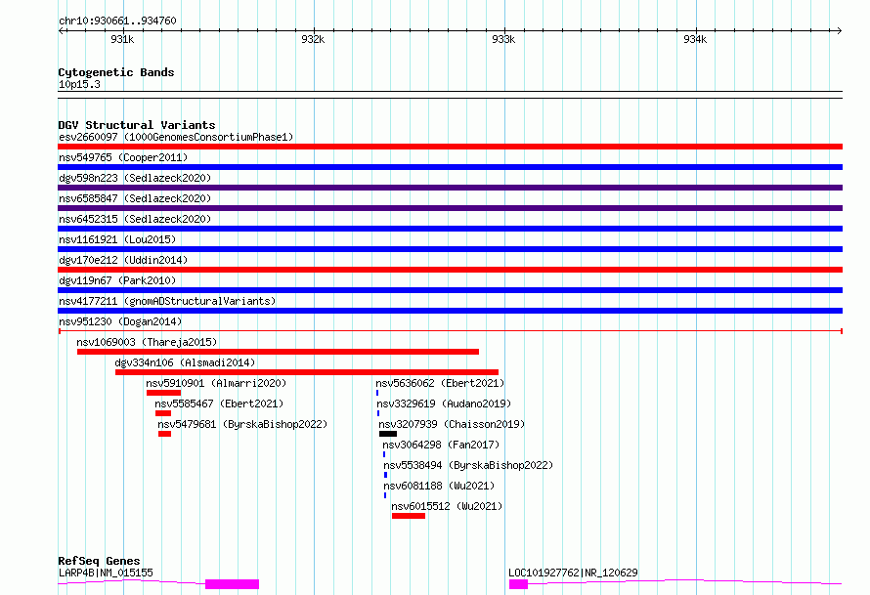Image resolution: width=870 pixels, height=595 pixels.
Task: Open the nsv4177211 (gnomADStructuralVariants) label
Action: [167, 301]
